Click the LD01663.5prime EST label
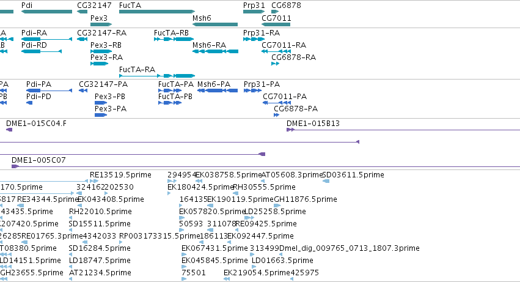 click(x=282, y=261)
